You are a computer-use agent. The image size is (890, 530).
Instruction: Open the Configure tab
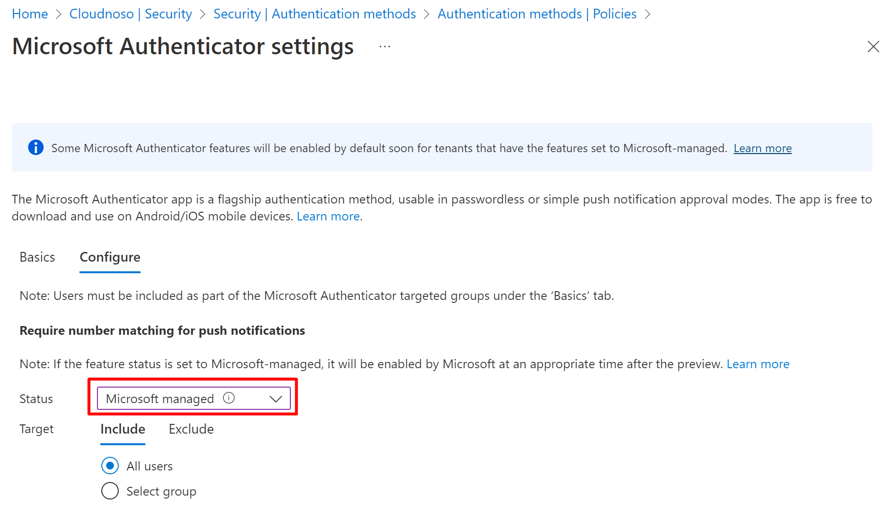pos(110,257)
